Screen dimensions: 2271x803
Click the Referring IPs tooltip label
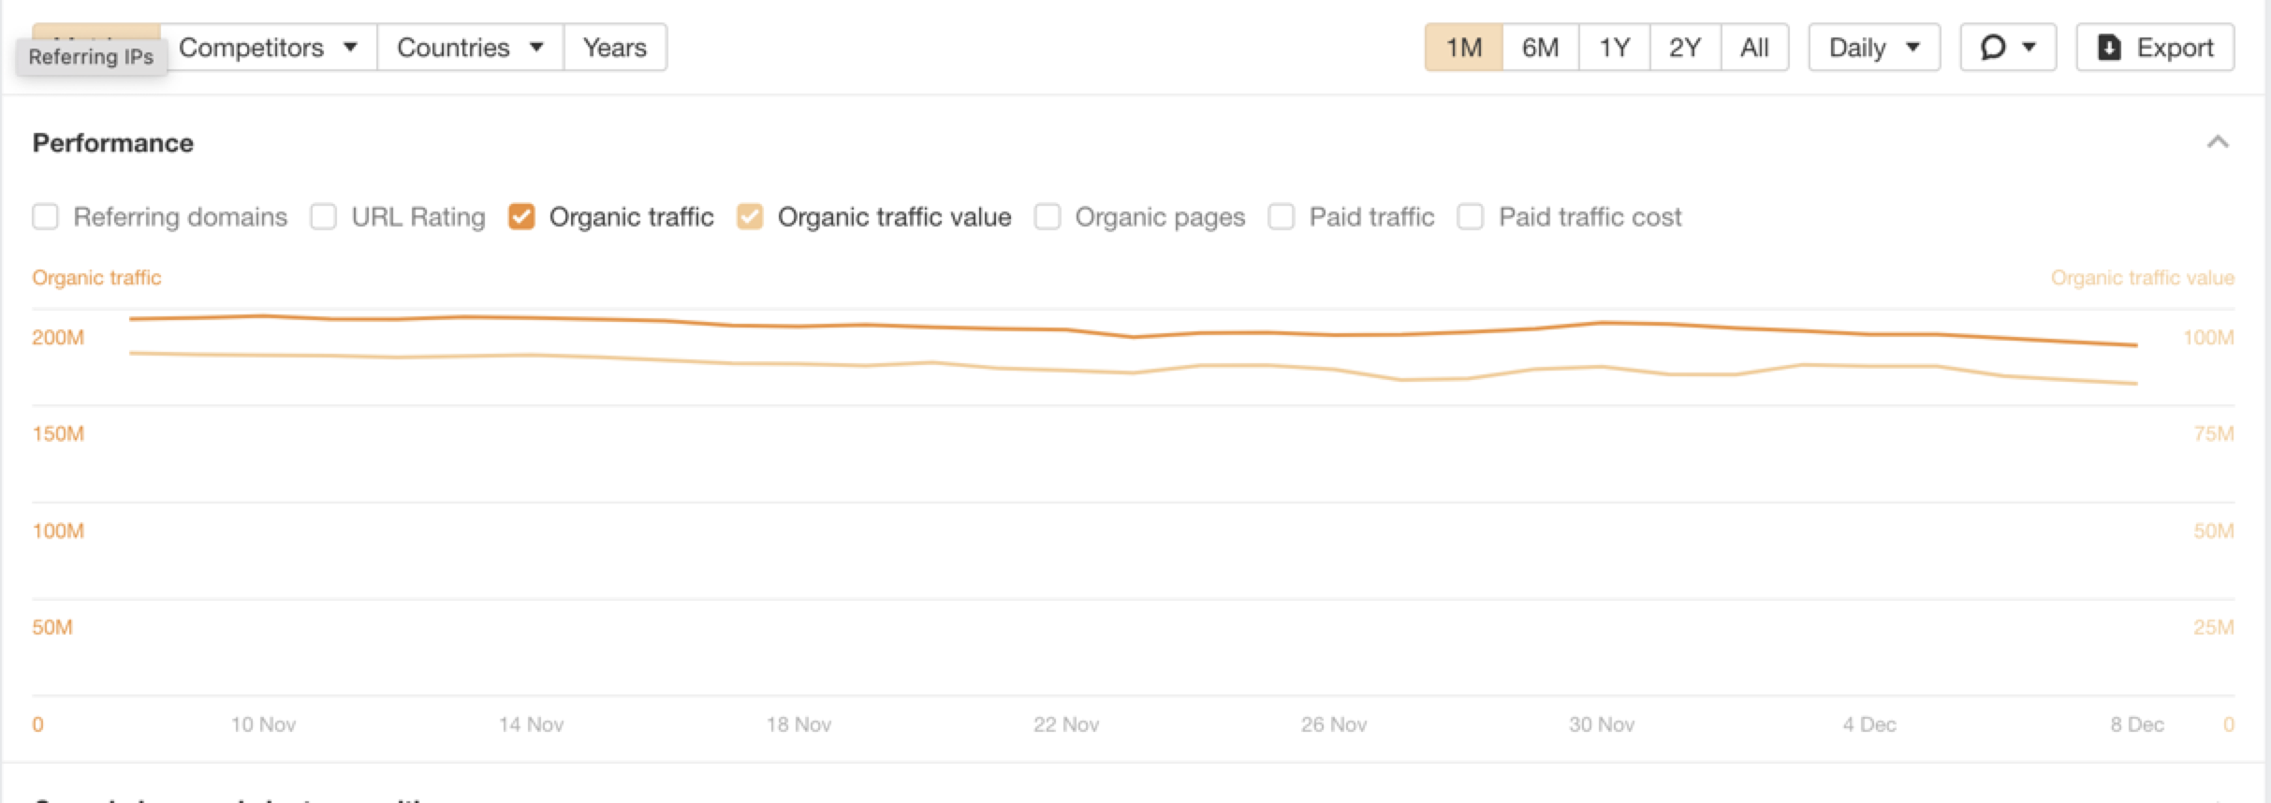click(91, 56)
